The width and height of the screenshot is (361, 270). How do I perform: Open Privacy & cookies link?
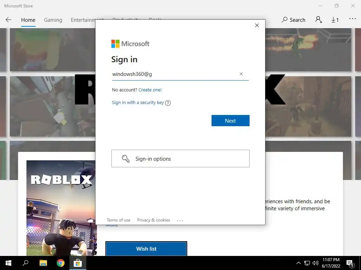pyautogui.click(x=154, y=220)
